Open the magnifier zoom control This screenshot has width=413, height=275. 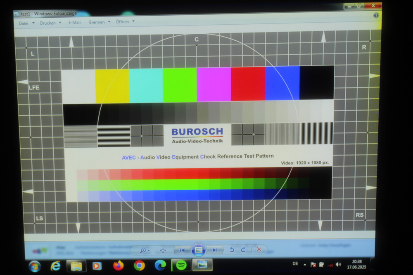click(145, 250)
